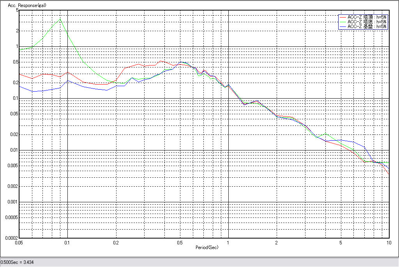Click the blue line sample in the legend
This screenshot has height=267, width=399.
(343, 27)
